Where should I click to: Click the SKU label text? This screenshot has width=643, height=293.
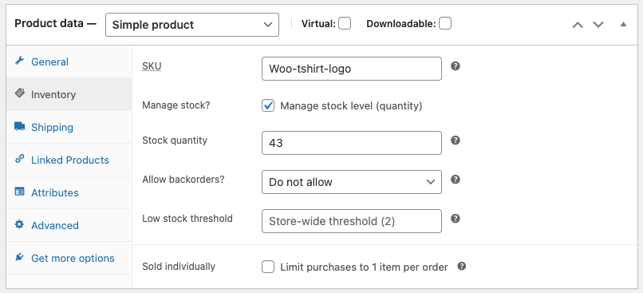tap(152, 66)
